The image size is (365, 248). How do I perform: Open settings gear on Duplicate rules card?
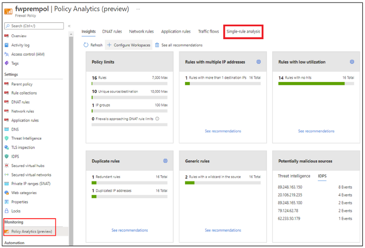point(165,161)
